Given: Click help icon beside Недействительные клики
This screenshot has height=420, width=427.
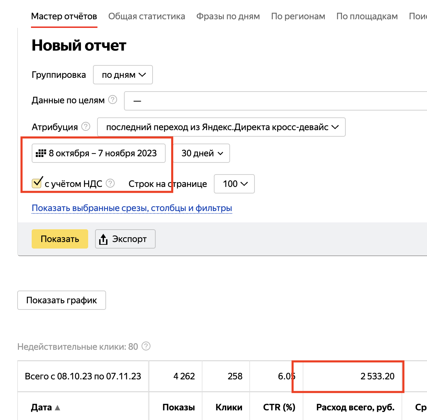Looking at the screenshot, I should (146, 346).
